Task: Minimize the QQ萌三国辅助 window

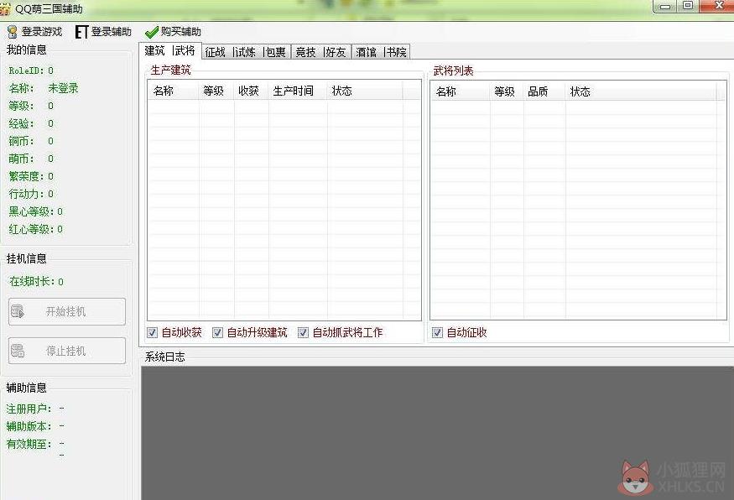Action: click(664, 7)
